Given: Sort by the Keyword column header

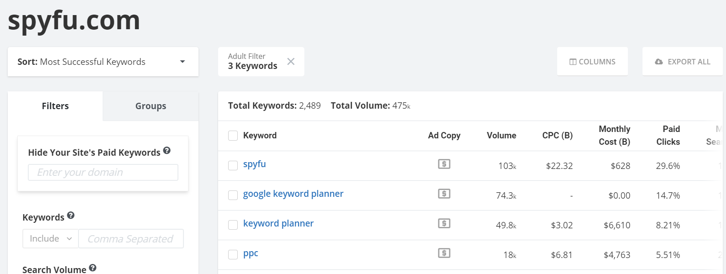Looking at the screenshot, I should [x=260, y=136].
